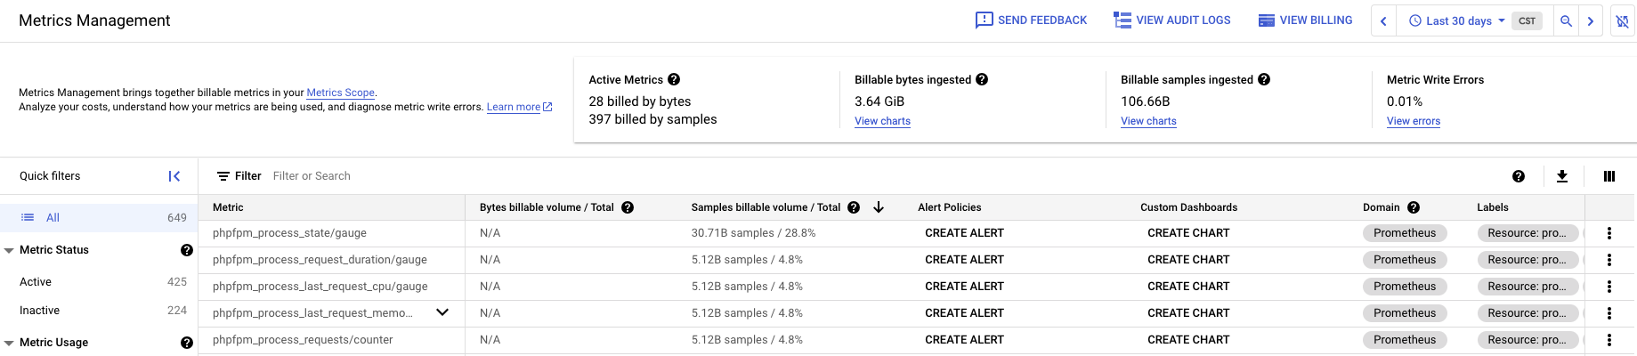
Task: Collapse the Metric Status filter section
Action: 9,251
